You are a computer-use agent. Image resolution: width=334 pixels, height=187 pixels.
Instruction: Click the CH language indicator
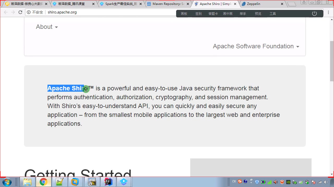[234, 182]
